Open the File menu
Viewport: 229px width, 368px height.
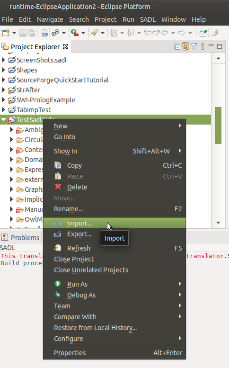click(x=8, y=19)
